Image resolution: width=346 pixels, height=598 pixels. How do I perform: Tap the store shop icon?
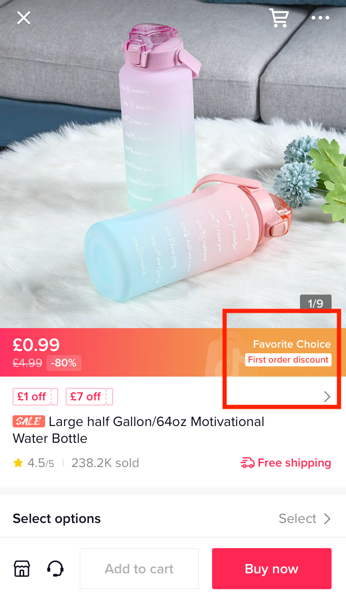point(22,569)
